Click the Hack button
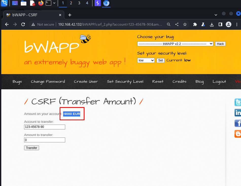This screenshot has height=186, width=241. coord(220,44)
